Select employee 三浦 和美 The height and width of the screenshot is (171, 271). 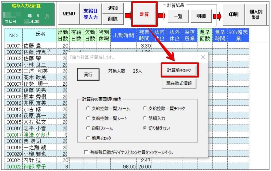point(36,71)
